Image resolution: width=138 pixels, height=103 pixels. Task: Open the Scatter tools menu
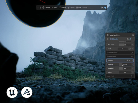(x=62, y=7)
